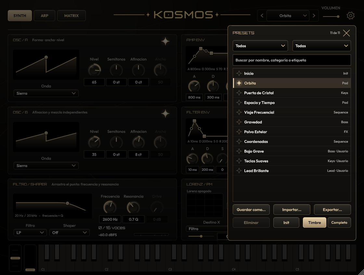Open the Destino X Filtro dropdown
Screen dimensions: 364x275
click(207, 229)
